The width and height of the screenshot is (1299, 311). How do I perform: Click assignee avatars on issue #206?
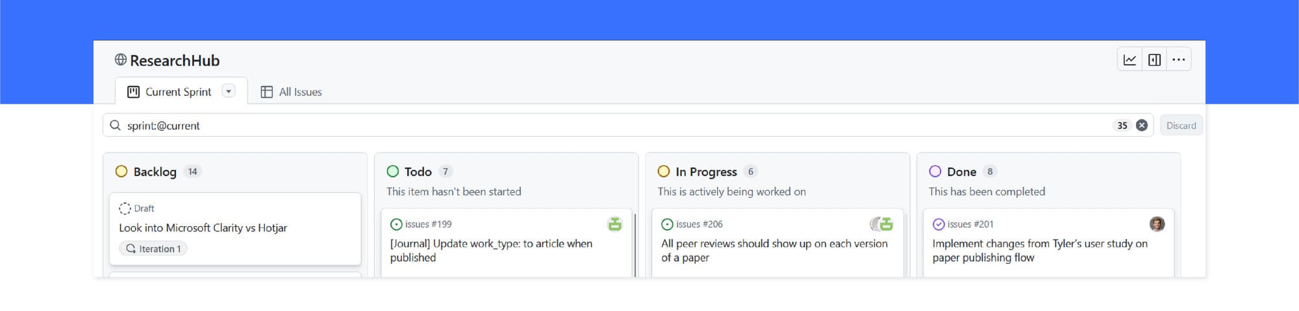(x=881, y=224)
